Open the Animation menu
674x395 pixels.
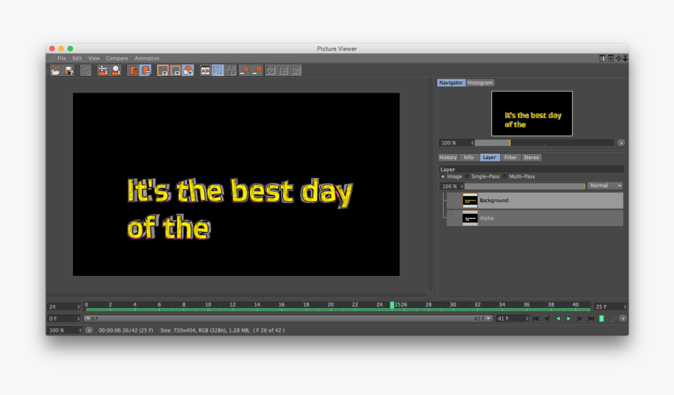coord(147,59)
